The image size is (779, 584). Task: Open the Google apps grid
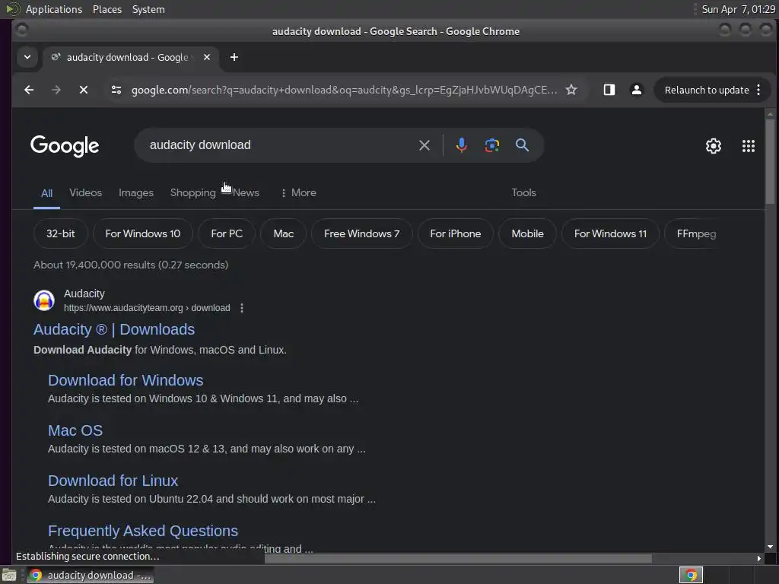click(x=749, y=145)
